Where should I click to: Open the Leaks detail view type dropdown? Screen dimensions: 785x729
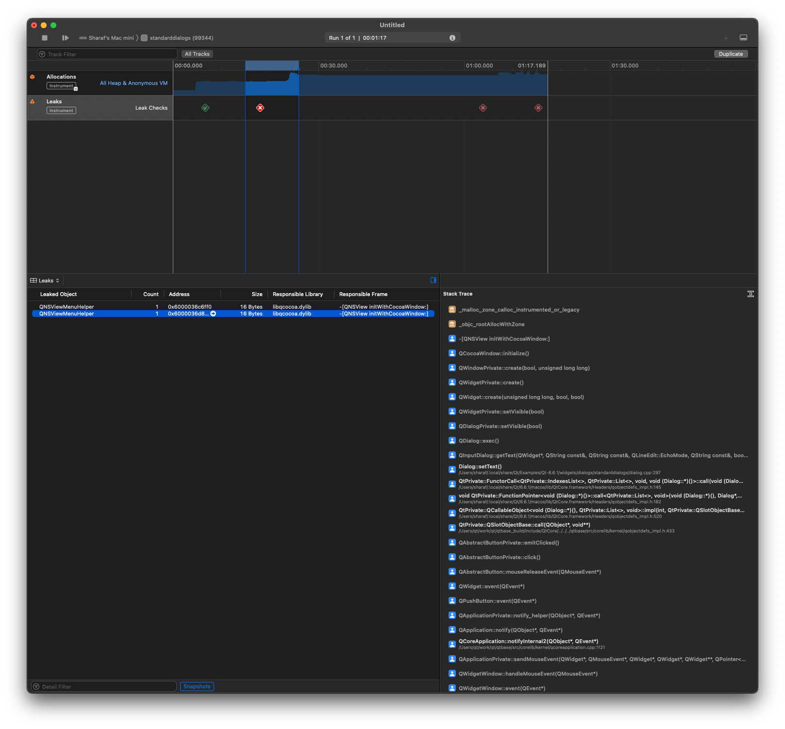click(x=45, y=281)
